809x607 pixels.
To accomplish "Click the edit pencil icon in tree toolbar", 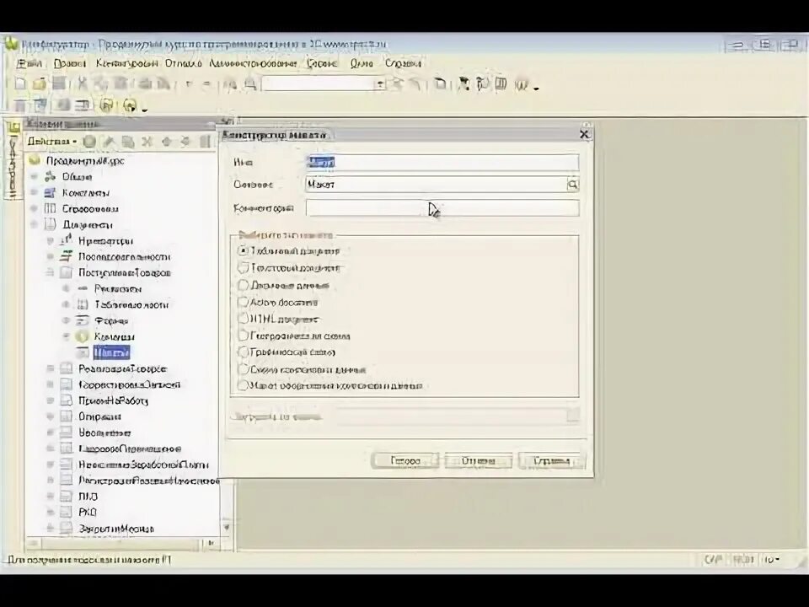I will (109, 142).
